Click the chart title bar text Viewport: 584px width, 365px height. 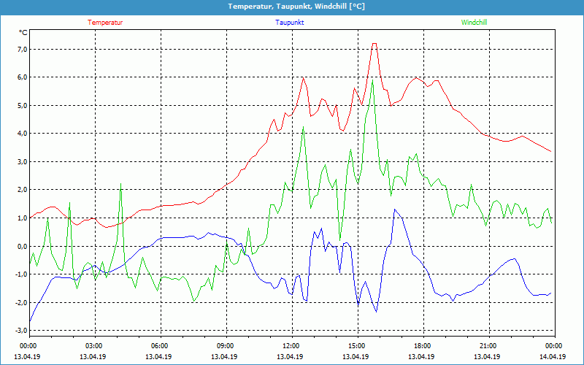pos(292,7)
